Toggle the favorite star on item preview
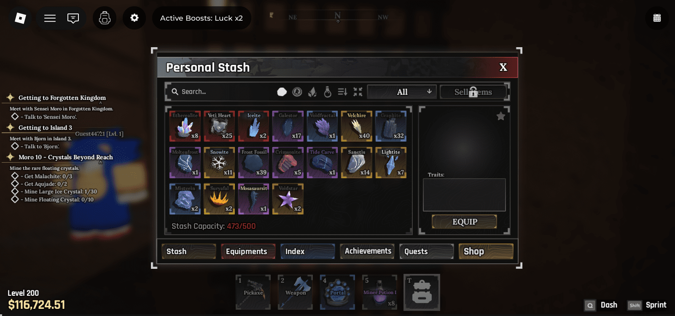 click(501, 116)
